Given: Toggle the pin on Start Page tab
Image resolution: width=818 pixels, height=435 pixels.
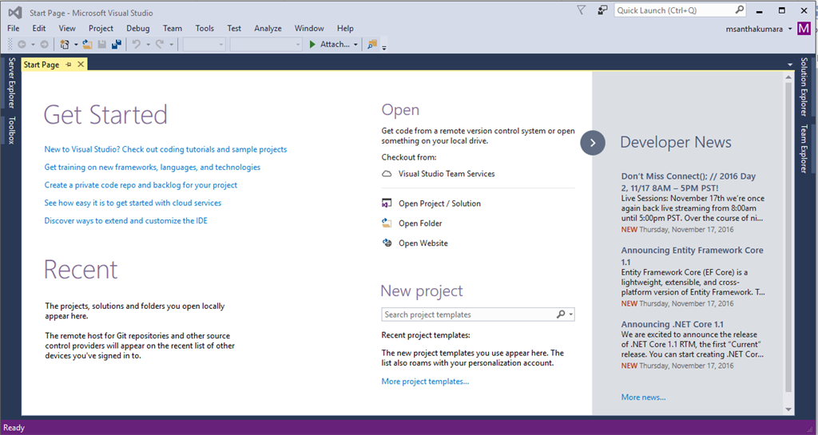Looking at the screenshot, I should (69, 65).
